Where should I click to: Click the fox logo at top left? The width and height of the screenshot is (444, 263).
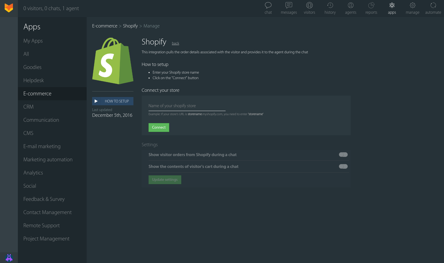(x=9, y=8)
